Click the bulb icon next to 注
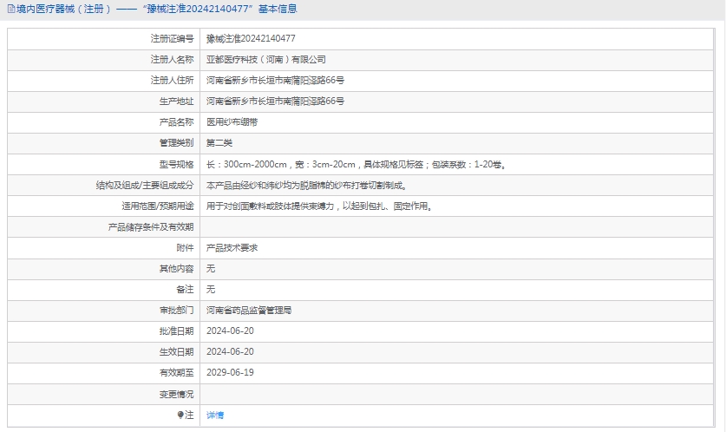Viewport: 726px width, 432px height. pos(180,416)
